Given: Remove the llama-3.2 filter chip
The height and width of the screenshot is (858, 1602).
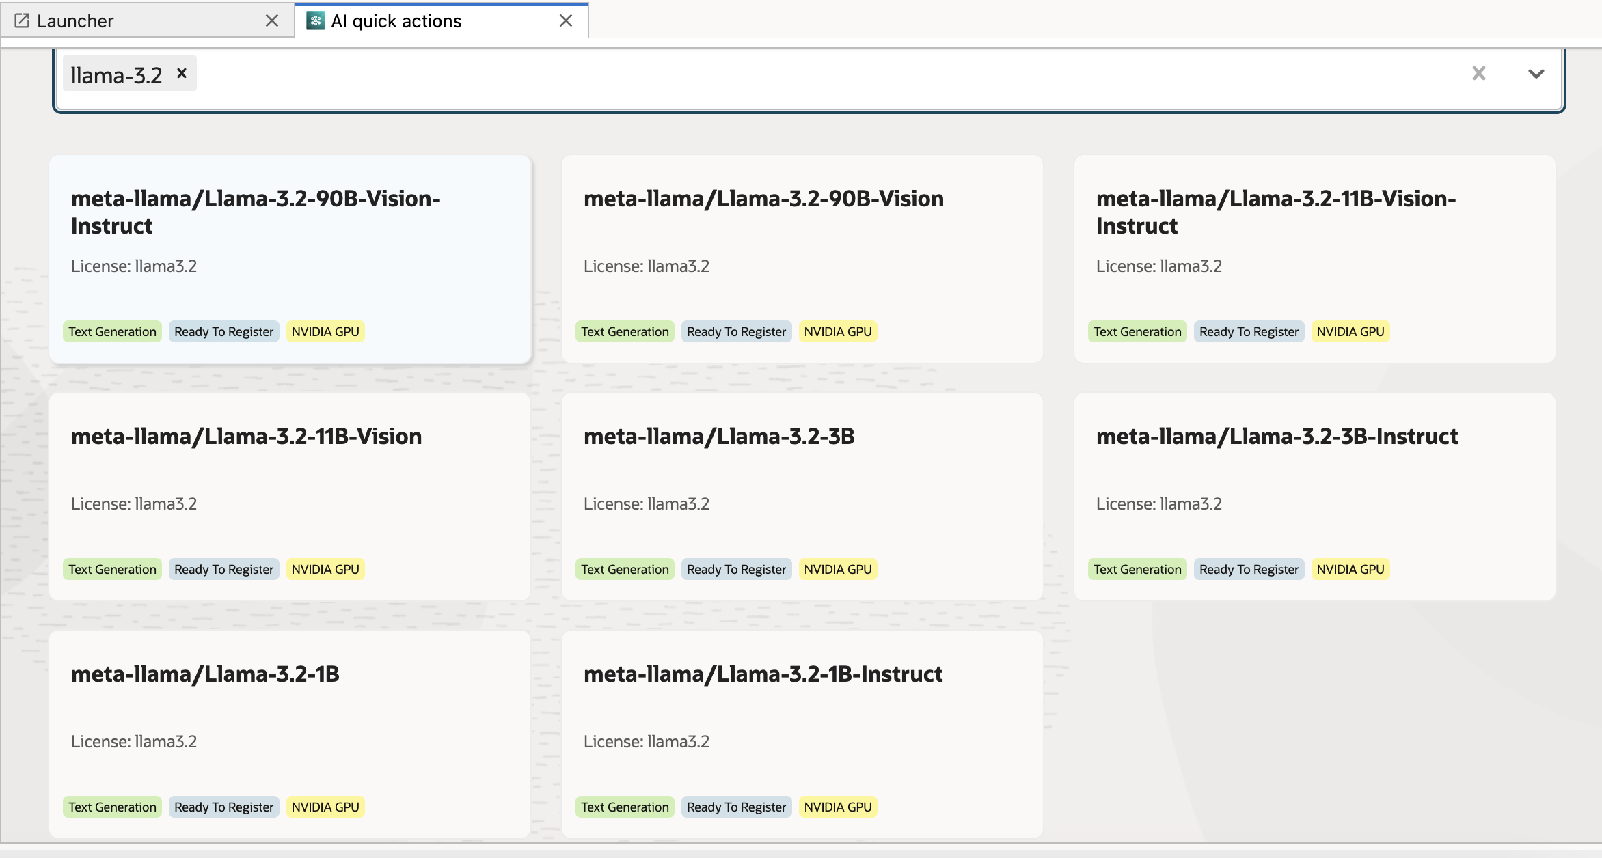Looking at the screenshot, I should [x=182, y=73].
